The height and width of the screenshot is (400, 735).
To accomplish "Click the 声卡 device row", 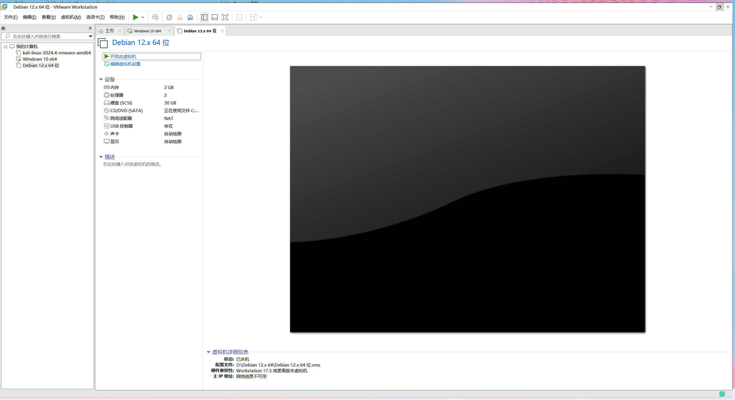I will coord(151,134).
